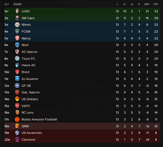Open the GF 38 circular blue badge
The width and height of the screenshot is (163, 147).
[17, 86]
